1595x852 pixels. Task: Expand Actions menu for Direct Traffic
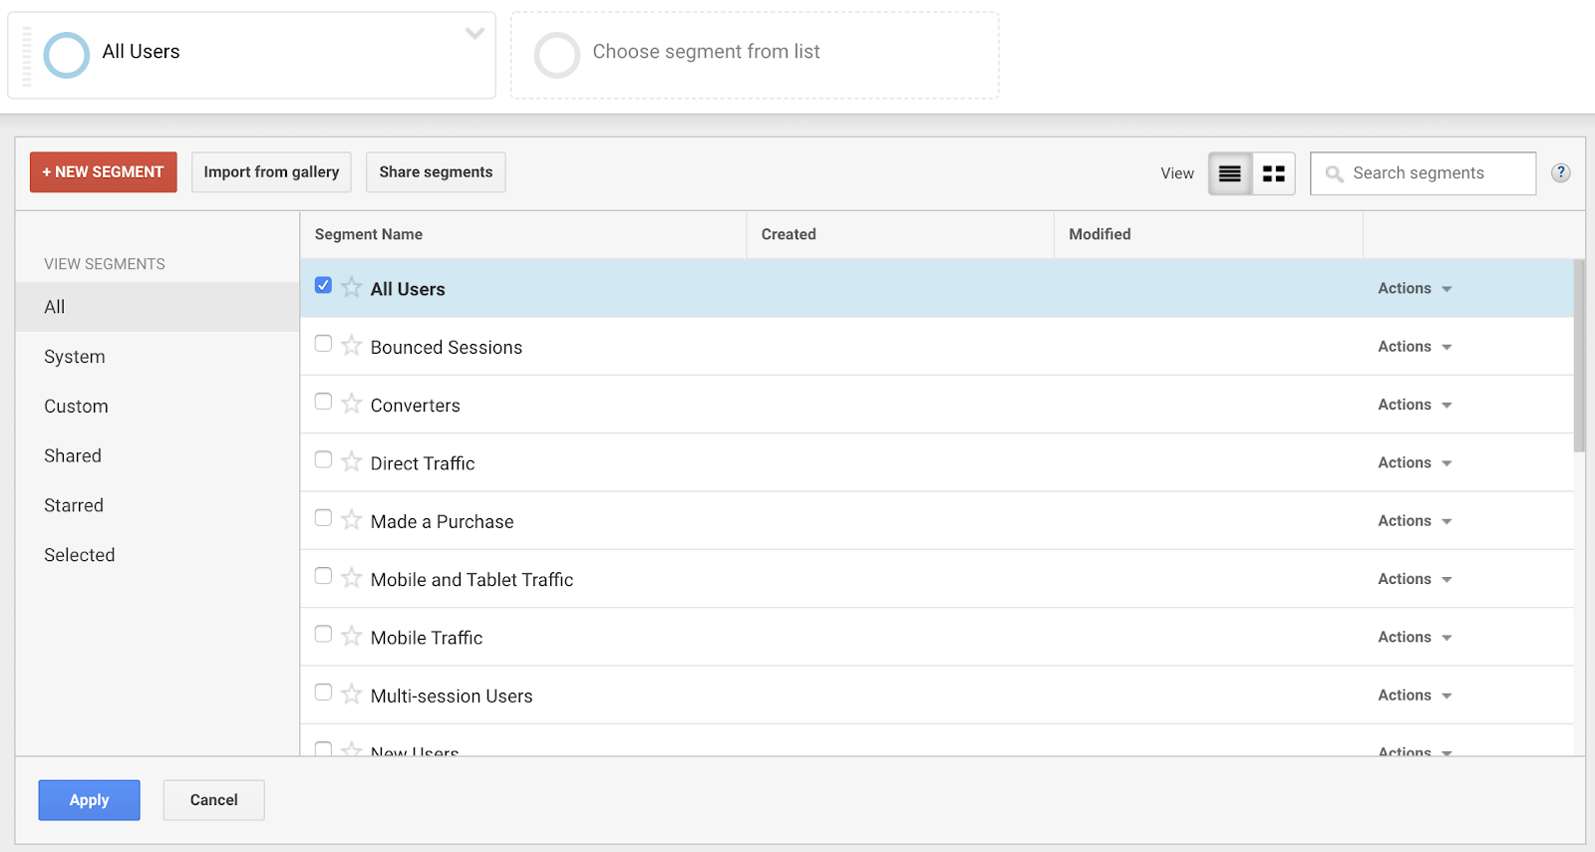point(1415,462)
